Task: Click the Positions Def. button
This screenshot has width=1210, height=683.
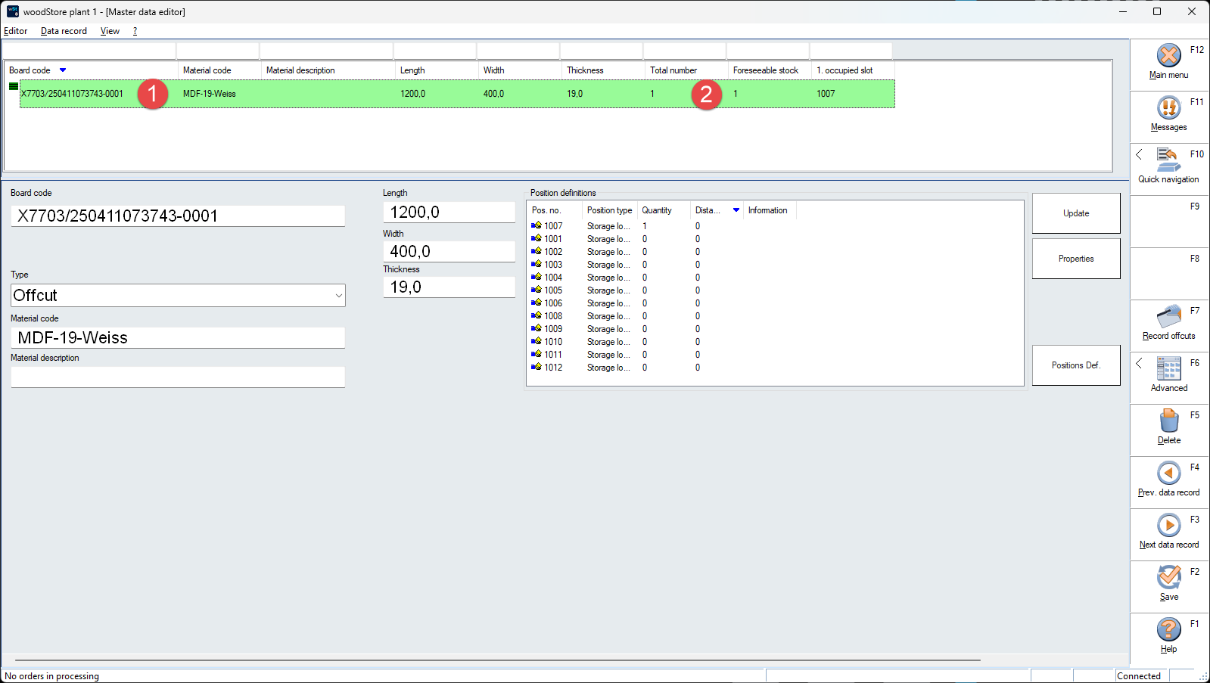Action: 1076,365
